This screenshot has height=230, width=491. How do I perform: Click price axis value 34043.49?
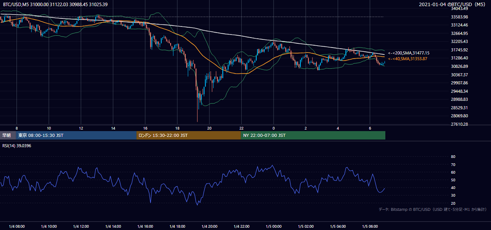(459, 8)
